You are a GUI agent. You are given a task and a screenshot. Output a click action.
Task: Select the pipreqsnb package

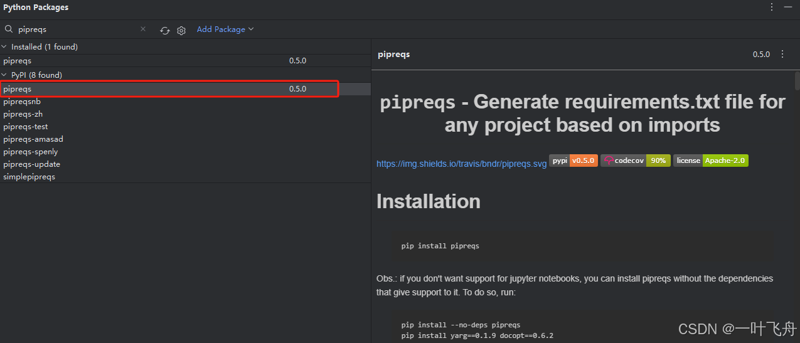pos(185,102)
